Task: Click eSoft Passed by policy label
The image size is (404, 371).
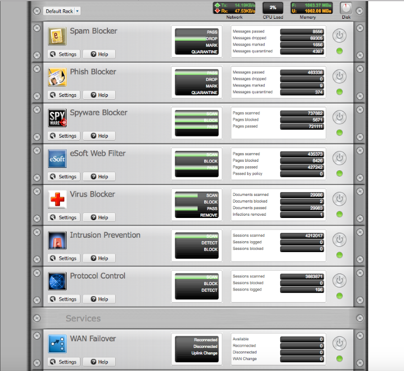Action: click(x=247, y=173)
